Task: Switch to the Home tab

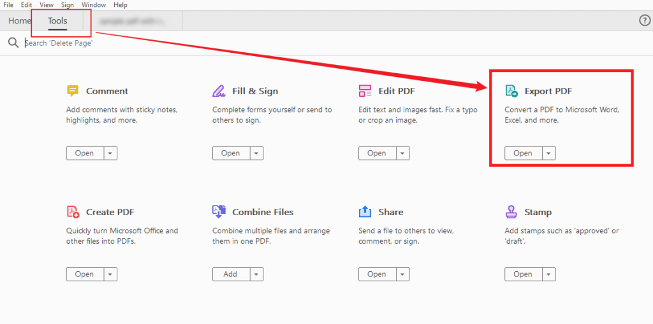Action: click(x=19, y=20)
